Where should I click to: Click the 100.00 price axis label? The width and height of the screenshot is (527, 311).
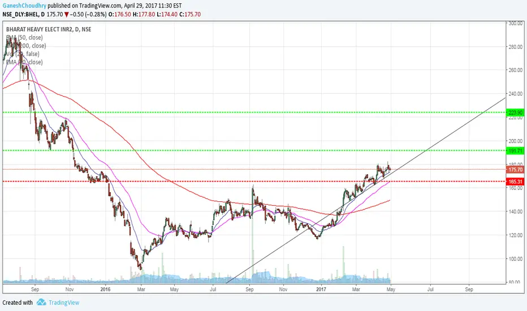pyautogui.click(x=516, y=259)
